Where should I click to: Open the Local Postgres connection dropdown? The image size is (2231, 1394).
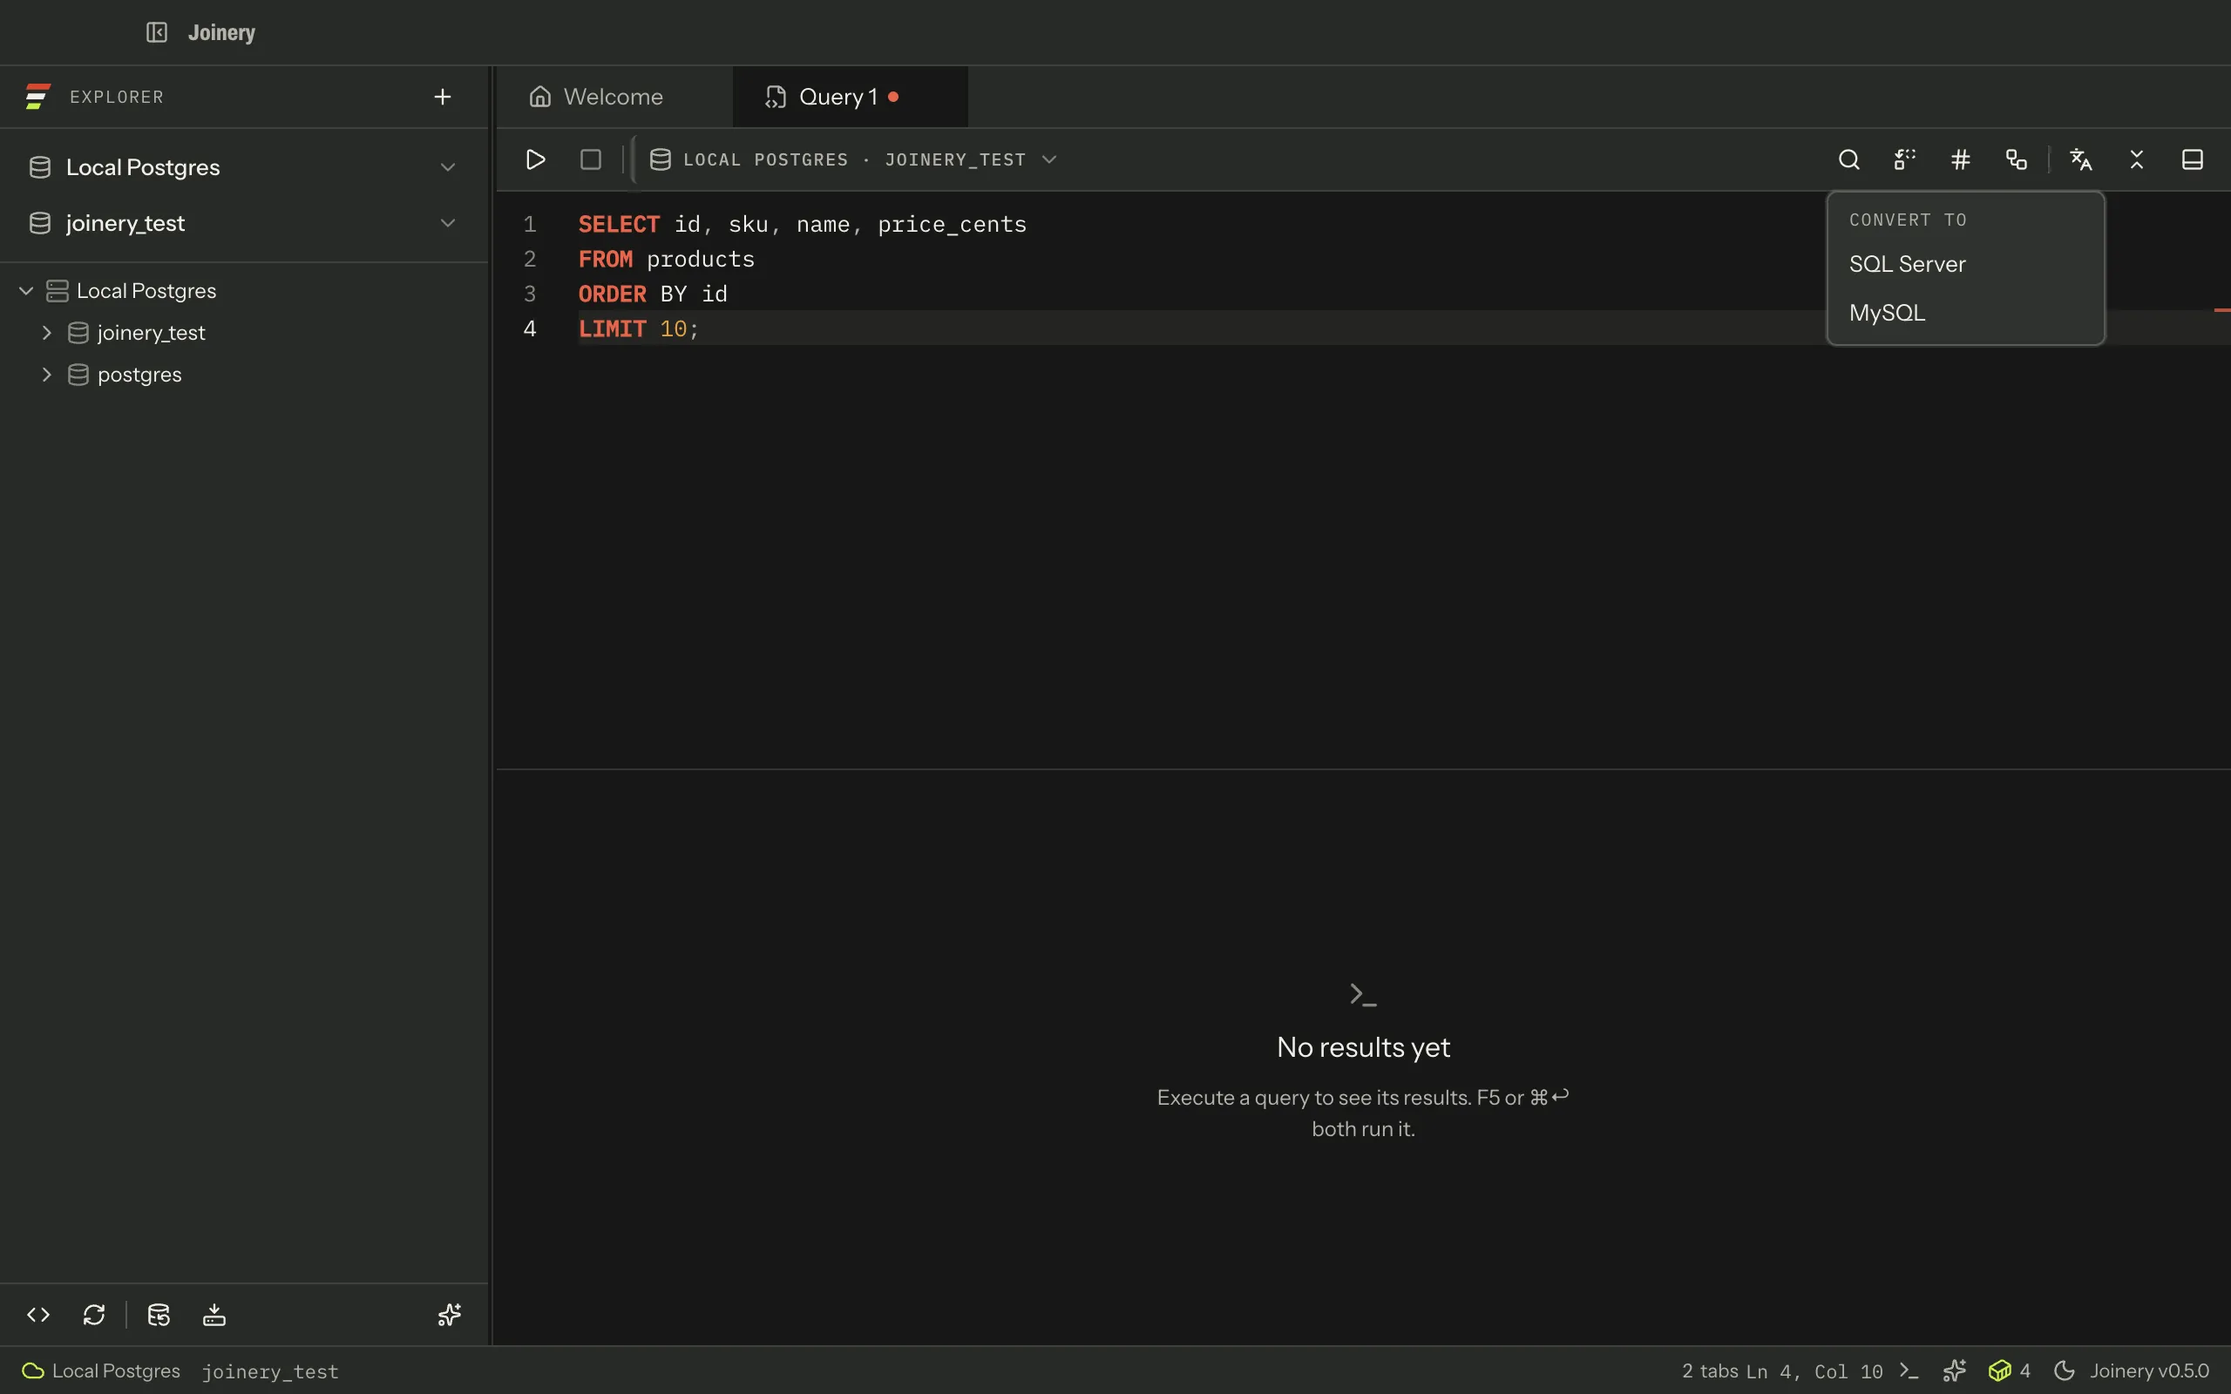pyautogui.click(x=243, y=167)
